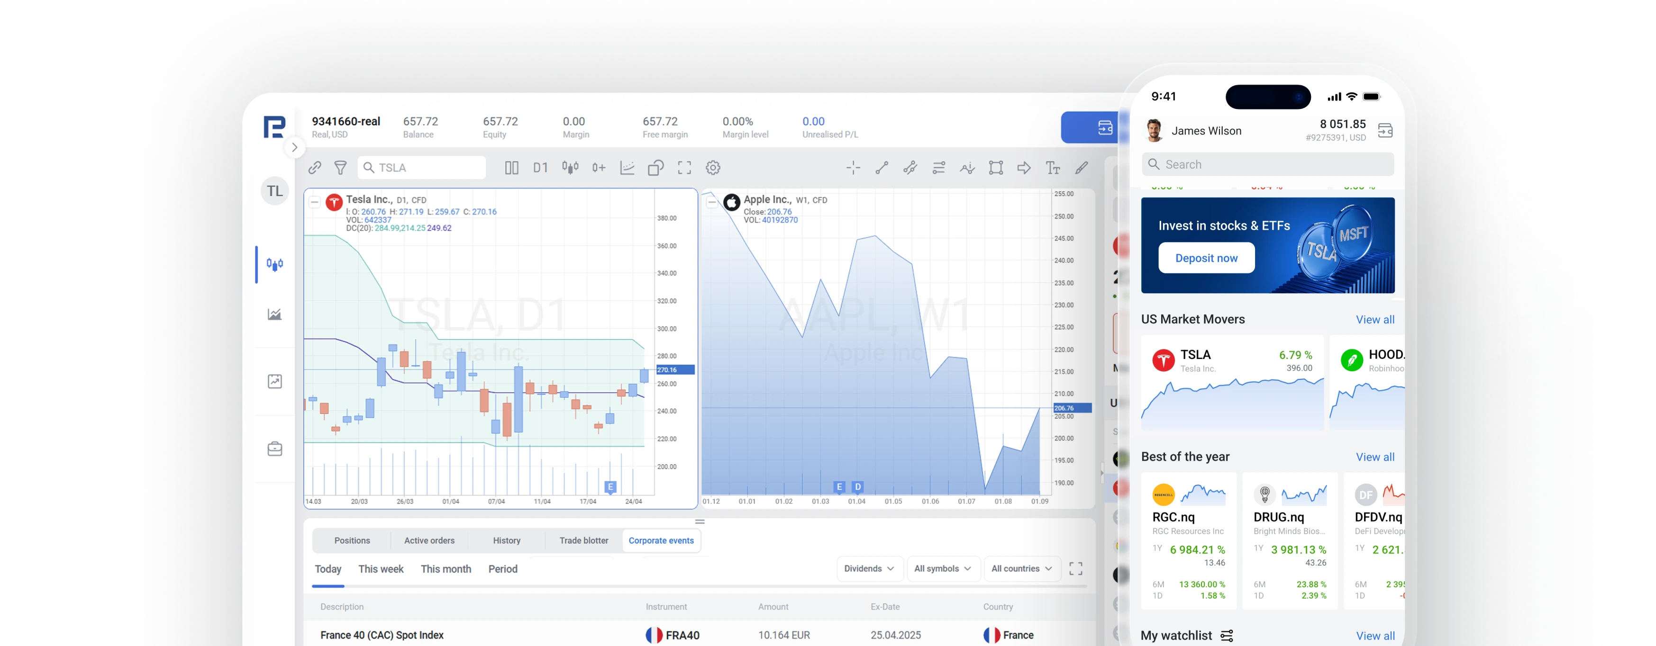Click the E earnings marker on Tesla chart

611,487
